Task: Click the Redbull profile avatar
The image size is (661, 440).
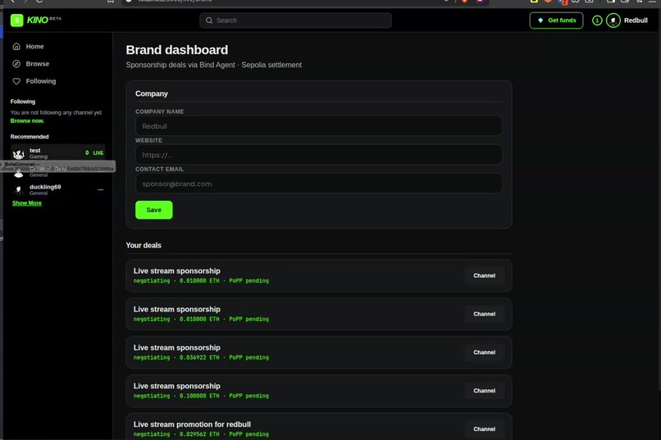Action: 613,20
